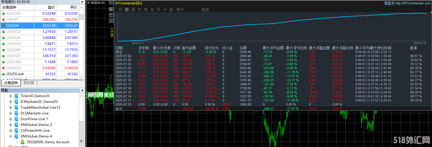Collapse the XMGlobal-Demo 4 tree node

(11, 136)
